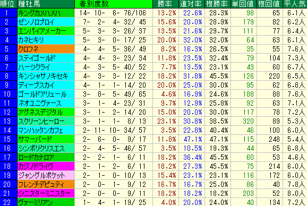Click quinella rate 10.5% for シンボリクリスエス

(192, 148)
